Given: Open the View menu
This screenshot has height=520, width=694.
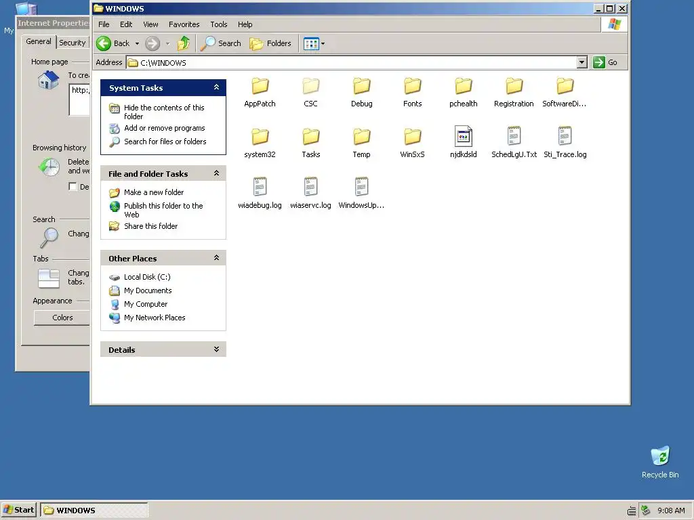Looking at the screenshot, I should click(150, 24).
